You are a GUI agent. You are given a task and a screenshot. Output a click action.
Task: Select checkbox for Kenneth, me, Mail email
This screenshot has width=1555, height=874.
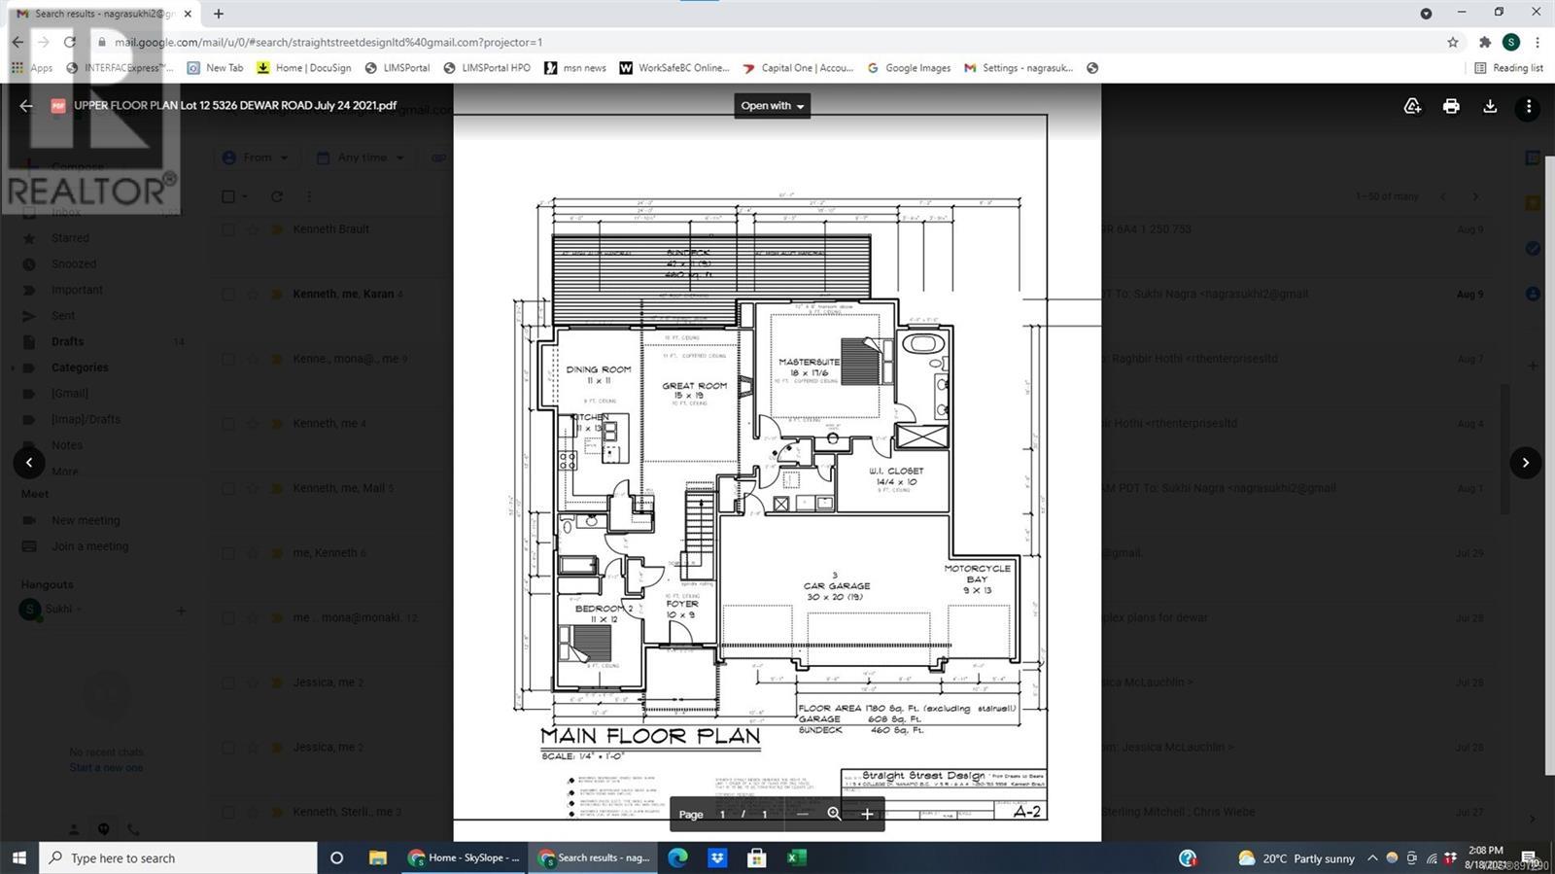click(x=228, y=488)
